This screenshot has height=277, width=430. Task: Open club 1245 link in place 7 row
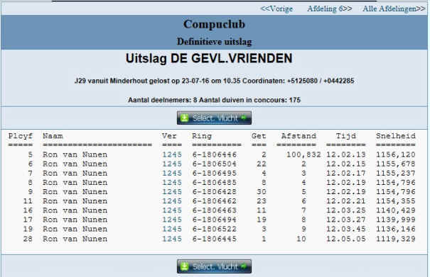click(x=172, y=174)
